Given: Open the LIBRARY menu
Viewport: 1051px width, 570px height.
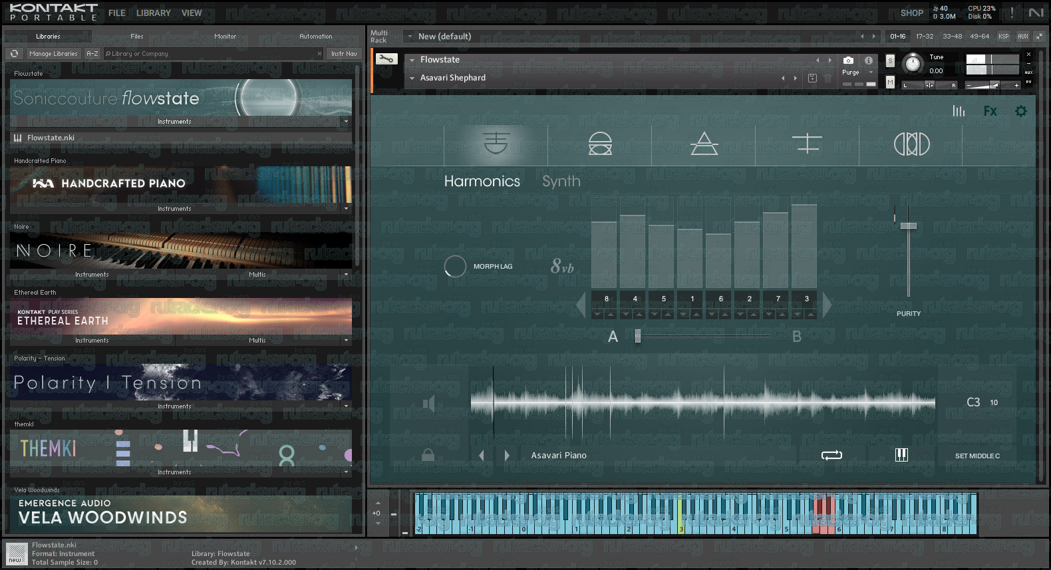Looking at the screenshot, I should [x=154, y=13].
